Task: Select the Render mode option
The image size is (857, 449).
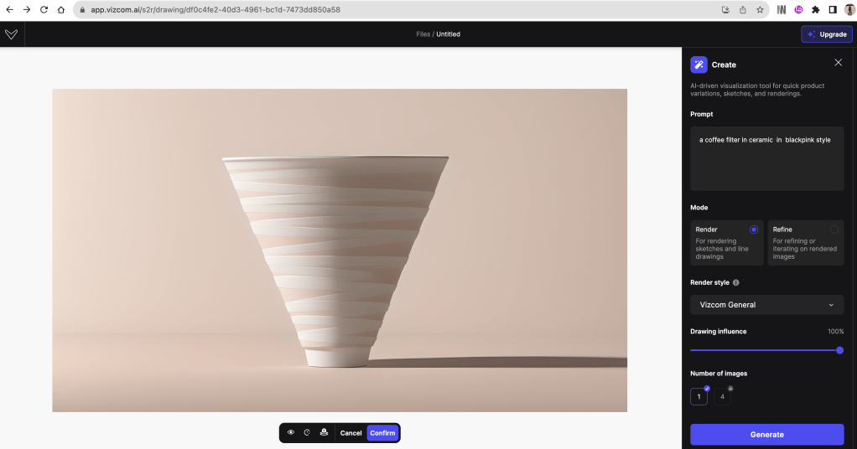Action: (x=726, y=242)
